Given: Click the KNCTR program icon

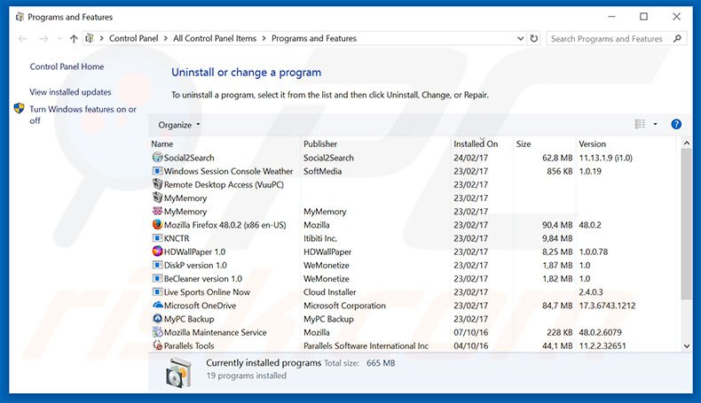Looking at the screenshot, I should click(157, 238).
